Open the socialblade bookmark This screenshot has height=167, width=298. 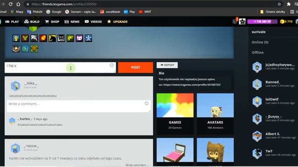tap(110, 12)
